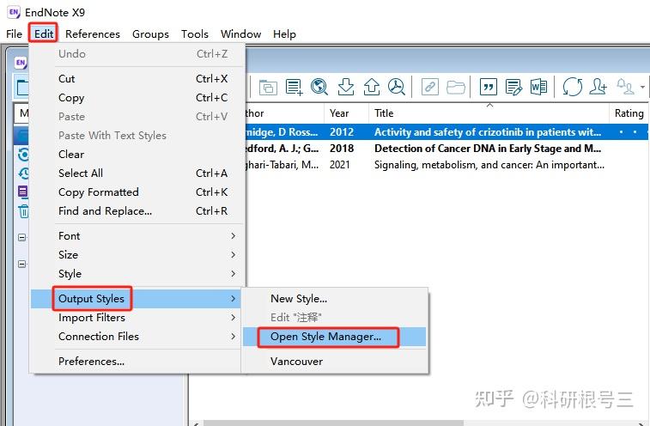Sort references by Rating column header

[629, 113]
